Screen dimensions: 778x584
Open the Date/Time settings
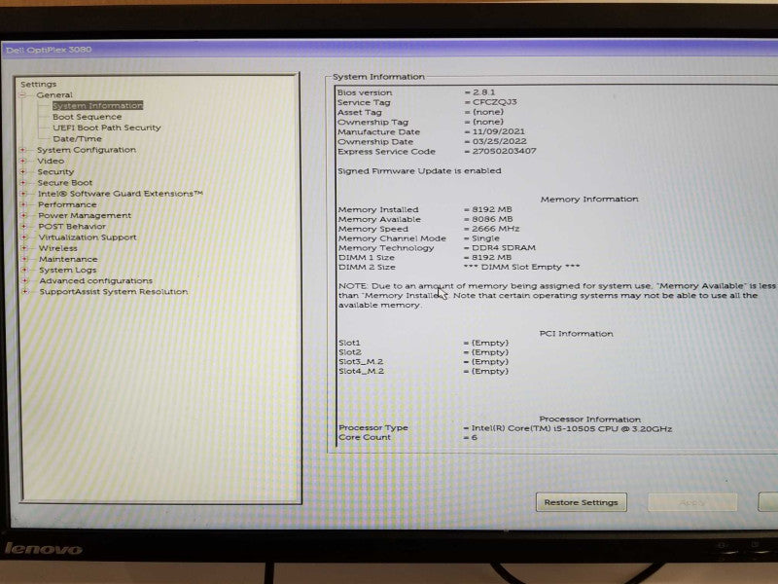[x=78, y=138]
